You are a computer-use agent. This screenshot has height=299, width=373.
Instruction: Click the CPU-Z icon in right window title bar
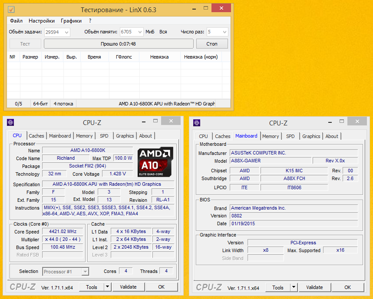point(197,123)
